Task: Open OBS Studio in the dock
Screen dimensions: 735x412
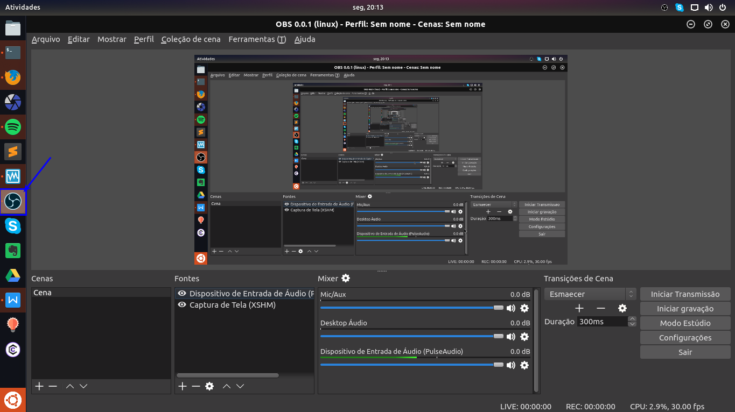Action: 13,202
